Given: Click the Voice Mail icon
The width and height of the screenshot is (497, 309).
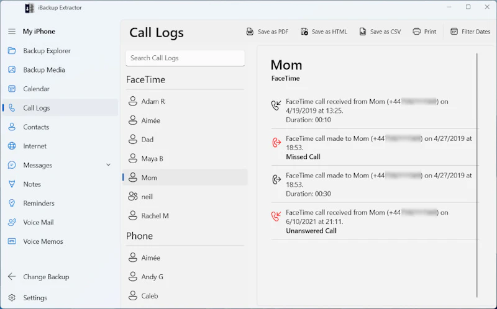Looking at the screenshot, I should 12,222.
